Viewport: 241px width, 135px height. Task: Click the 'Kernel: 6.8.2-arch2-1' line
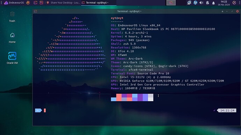pyautogui.click(x=130, y=33)
